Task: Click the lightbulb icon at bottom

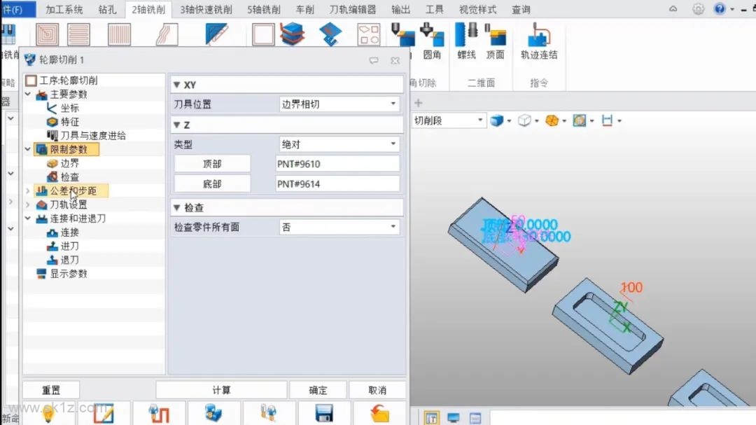Action: (x=48, y=414)
